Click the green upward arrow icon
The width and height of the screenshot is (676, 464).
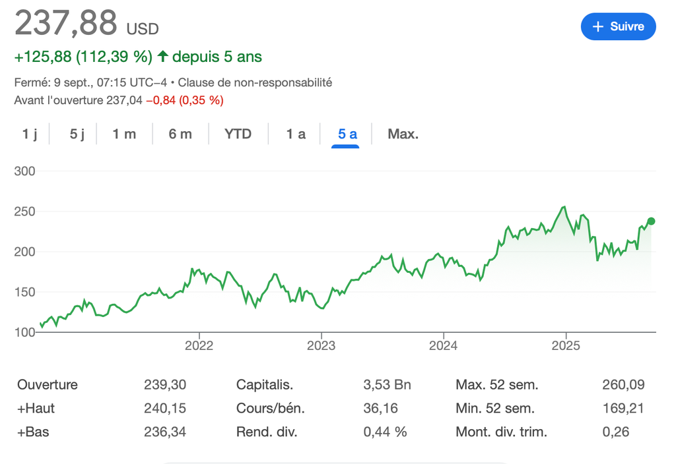pyautogui.click(x=162, y=57)
